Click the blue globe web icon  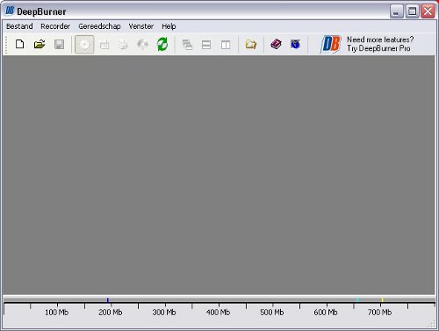click(295, 44)
